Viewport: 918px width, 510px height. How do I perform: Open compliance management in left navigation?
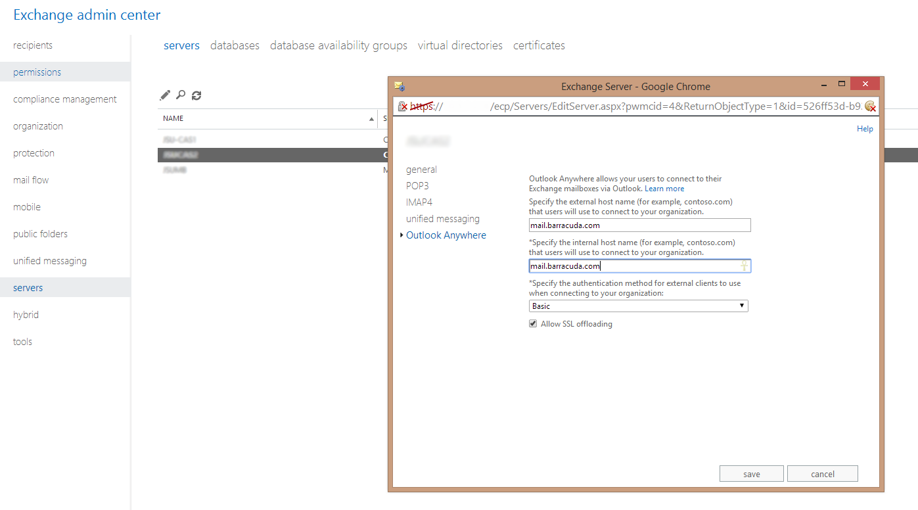(x=65, y=99)
